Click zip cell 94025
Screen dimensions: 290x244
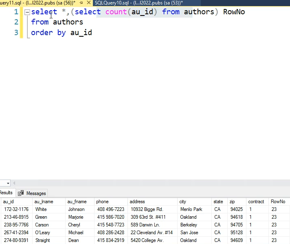click(x=236, y=209)
